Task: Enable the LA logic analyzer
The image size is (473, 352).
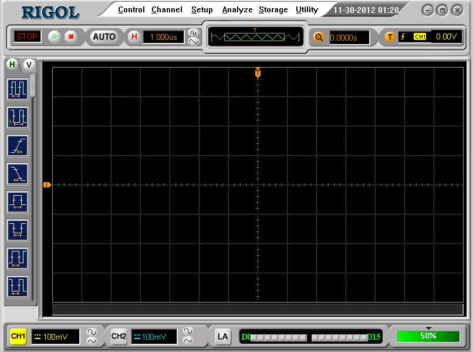Action: point(222,336)
